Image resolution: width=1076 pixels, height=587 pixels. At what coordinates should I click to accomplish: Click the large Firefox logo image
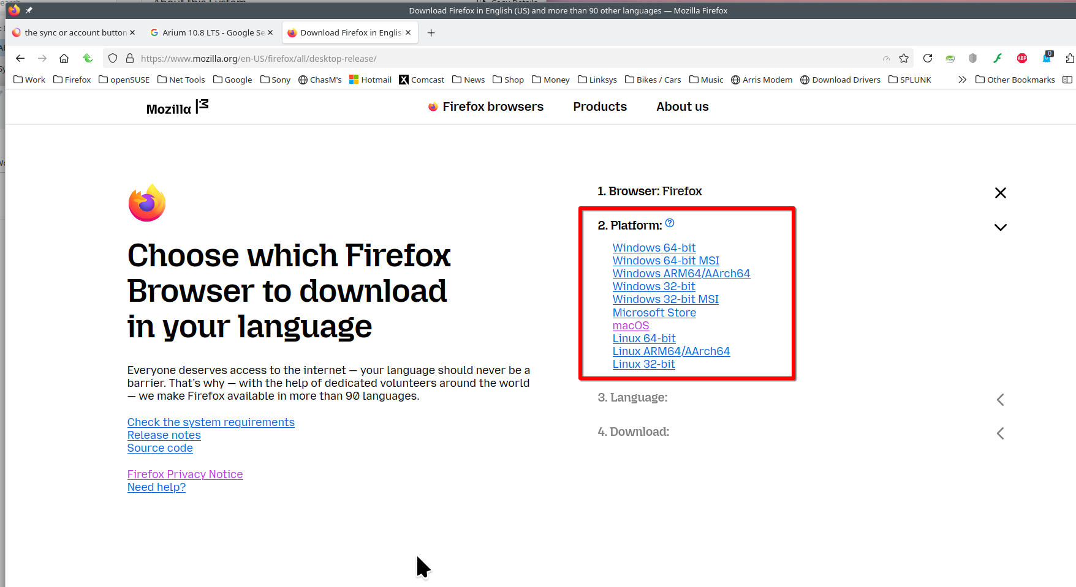pyautogui.click(x=147, y=203)
